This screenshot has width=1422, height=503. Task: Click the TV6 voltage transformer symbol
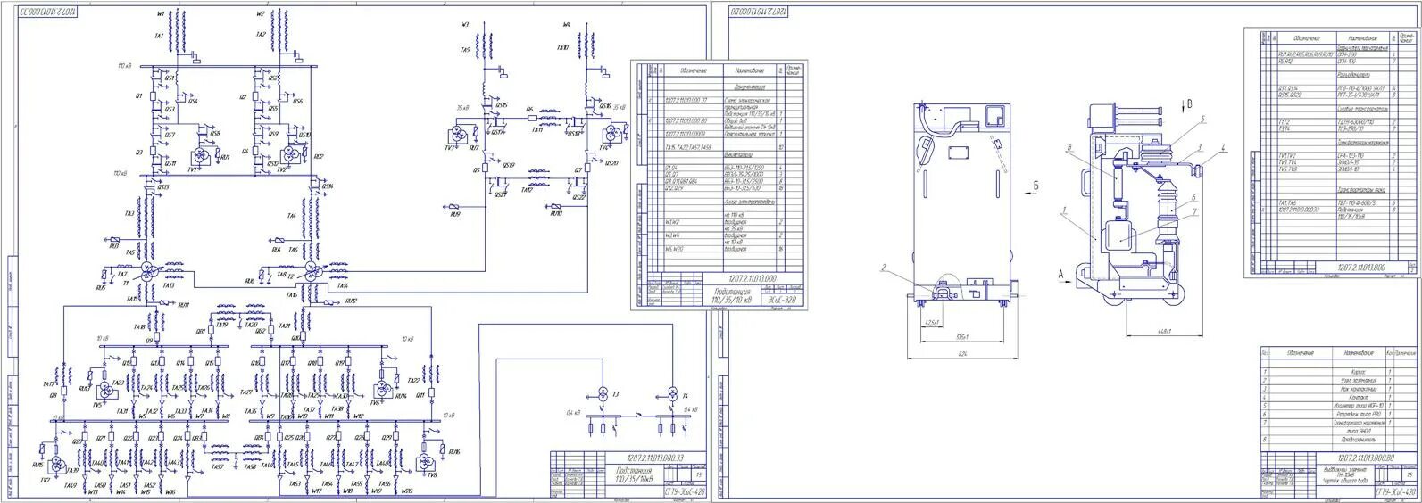pos(384,388)
